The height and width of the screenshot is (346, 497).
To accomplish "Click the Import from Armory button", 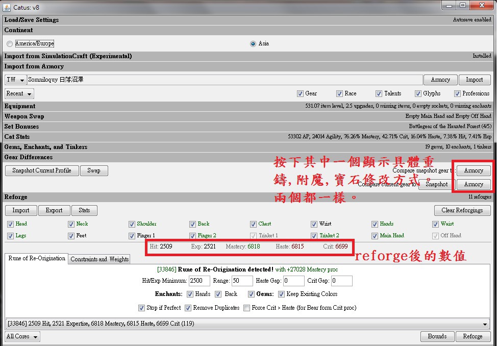I will 475,80.
